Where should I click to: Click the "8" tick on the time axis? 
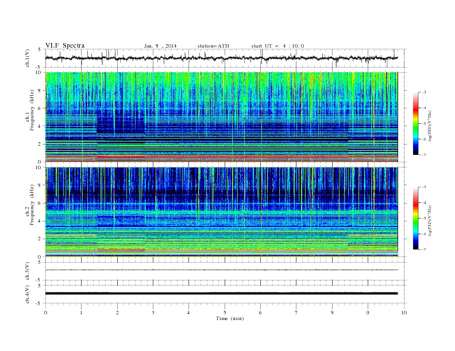point(332,313)
